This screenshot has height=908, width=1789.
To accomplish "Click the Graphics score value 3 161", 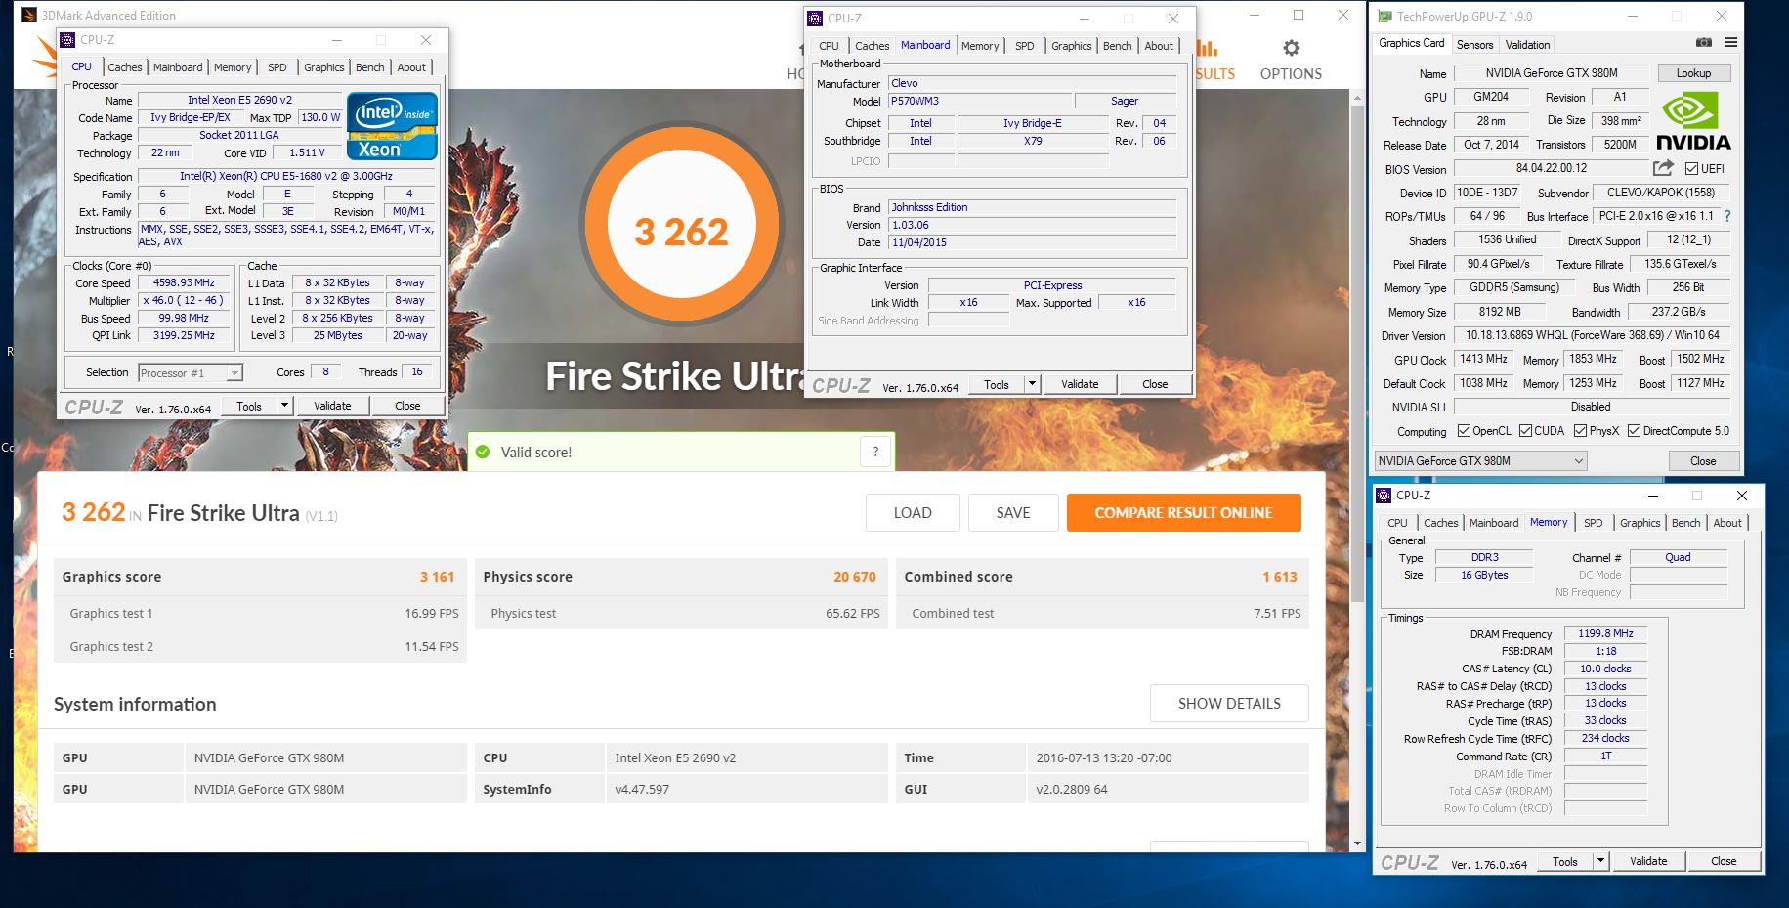I will 437,577.
